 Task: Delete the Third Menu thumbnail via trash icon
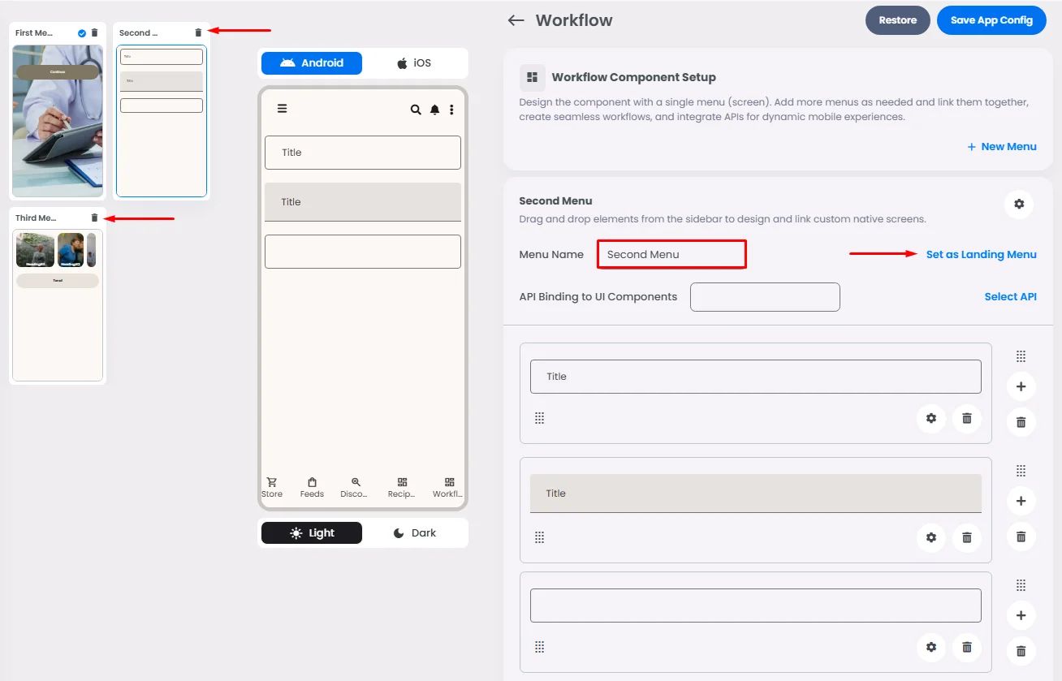point(94,218)
